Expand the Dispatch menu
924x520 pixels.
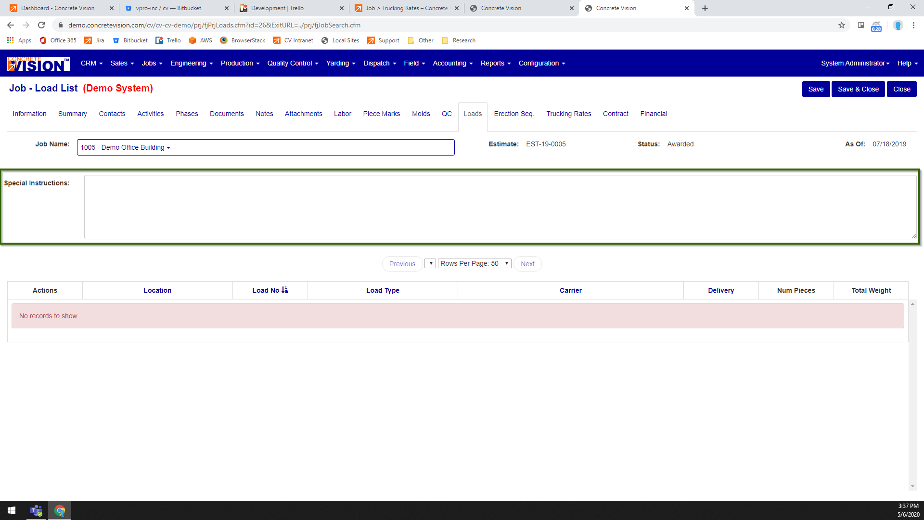coord(380,63)
